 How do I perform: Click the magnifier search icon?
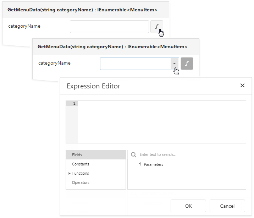pyautogui.click(x=134, y=155)
